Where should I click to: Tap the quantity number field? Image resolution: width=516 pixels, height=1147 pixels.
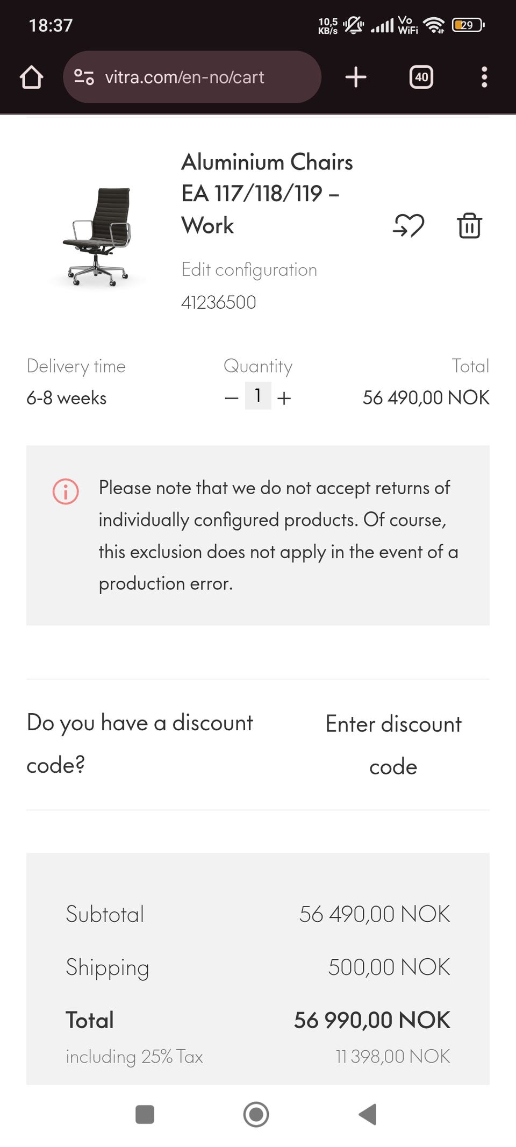258,396
